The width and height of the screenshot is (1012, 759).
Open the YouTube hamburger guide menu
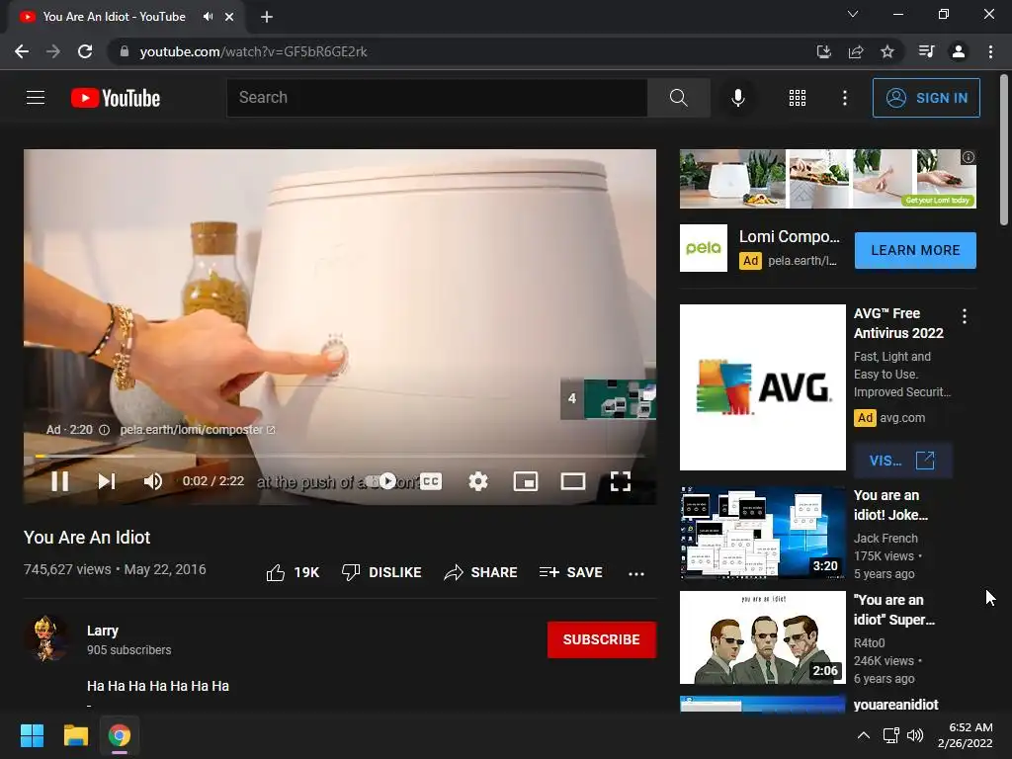[36, 98]
